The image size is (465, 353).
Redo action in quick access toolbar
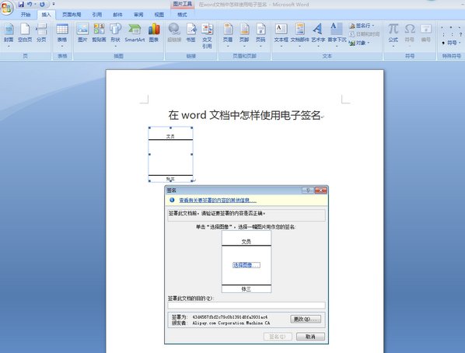(x=42, y=4)
